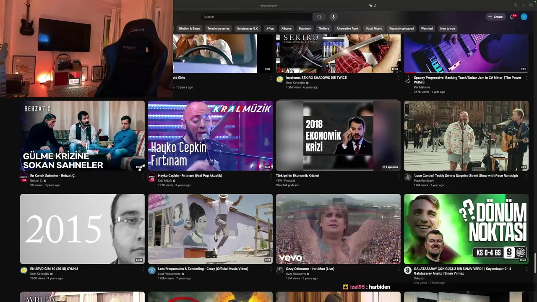Open Pat Matrone channel avatar
The height and width of the screenshot is (302, 537).
click(408, 79)
